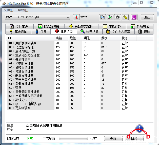Switch to the 附加测试 tab
The image size is (159, 145).
[x=140, y=27]
